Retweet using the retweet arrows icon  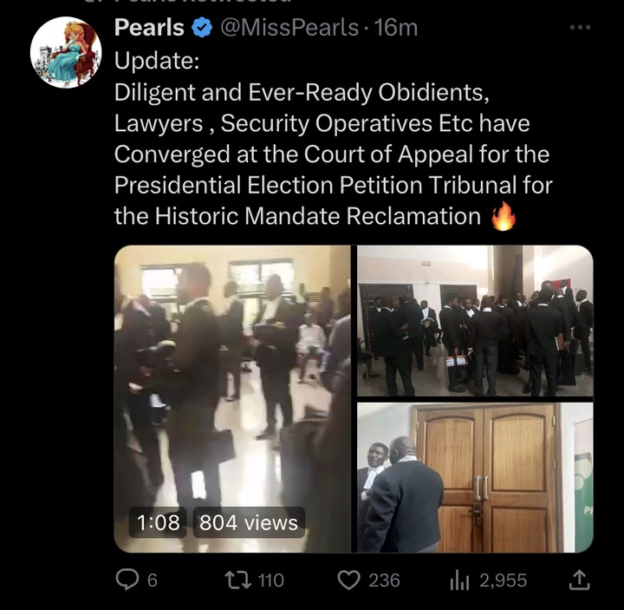(x=238, y=580)
